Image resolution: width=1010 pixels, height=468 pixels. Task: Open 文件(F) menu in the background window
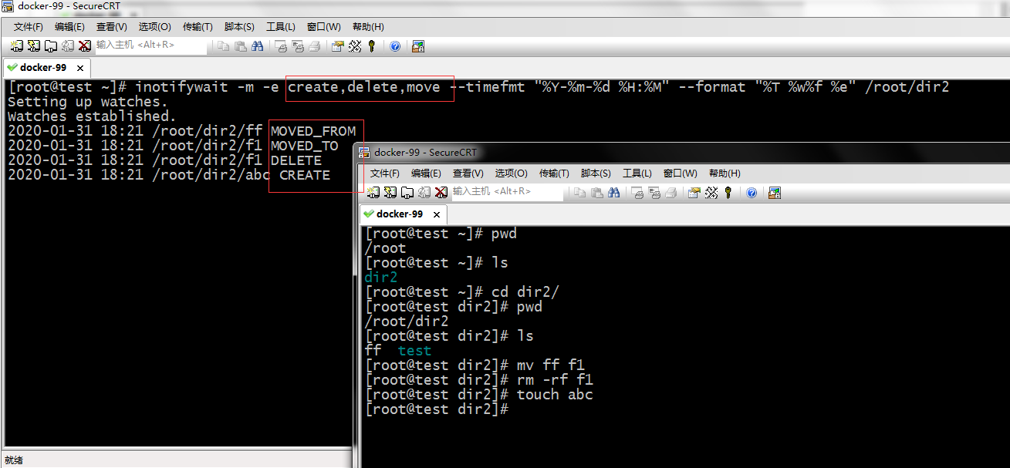coord(29,27)
